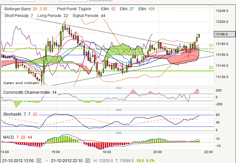The height and width of the screenshot is (163, 236).
Task: Click the green change value 18.0
Action: click(140, 161)
